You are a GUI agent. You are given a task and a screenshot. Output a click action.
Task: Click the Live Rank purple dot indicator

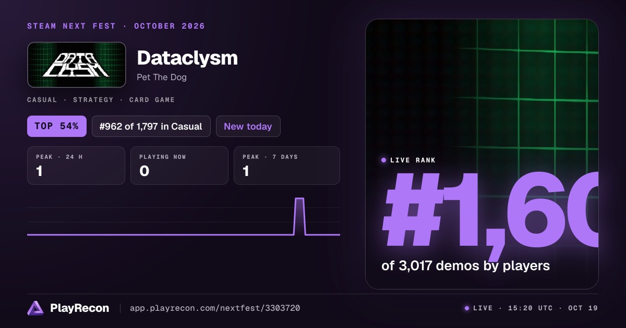tap(384, 160)
